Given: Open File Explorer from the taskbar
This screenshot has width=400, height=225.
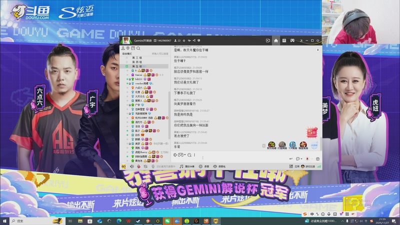Looking at the screenshot, I should click(80, 221).
